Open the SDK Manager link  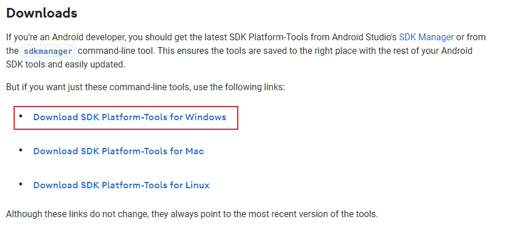coord(426,37)
